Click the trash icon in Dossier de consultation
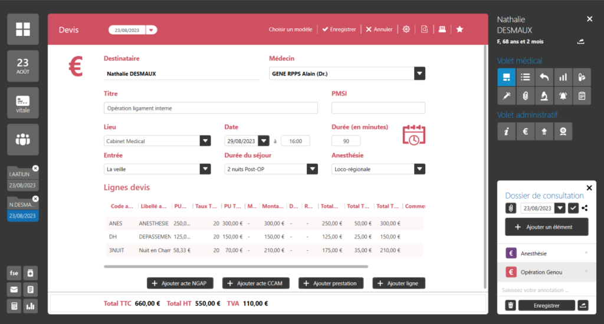This screenshot has width=604, height=324. pos(511,305)
